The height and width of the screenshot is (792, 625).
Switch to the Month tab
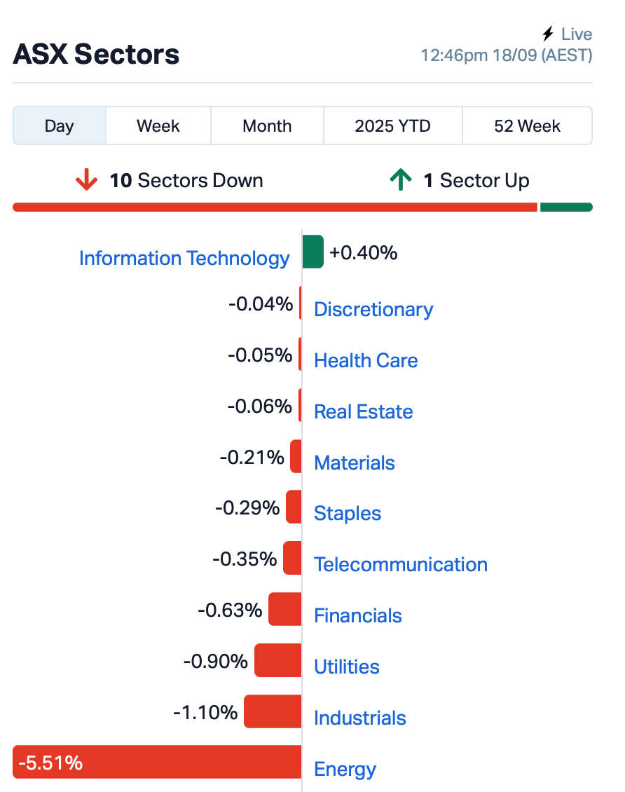267,126
